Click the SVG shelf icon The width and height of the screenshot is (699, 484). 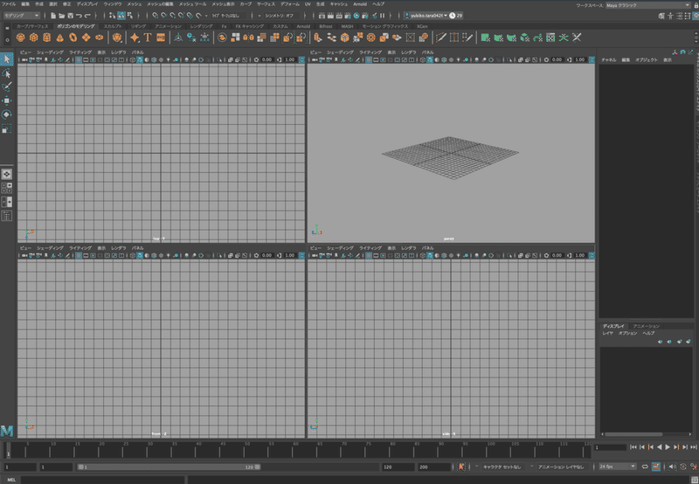click(x=161, y=38)
